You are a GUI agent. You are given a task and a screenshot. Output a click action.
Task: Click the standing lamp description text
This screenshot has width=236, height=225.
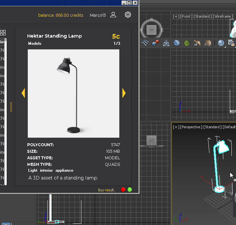[x=63, y=178]
